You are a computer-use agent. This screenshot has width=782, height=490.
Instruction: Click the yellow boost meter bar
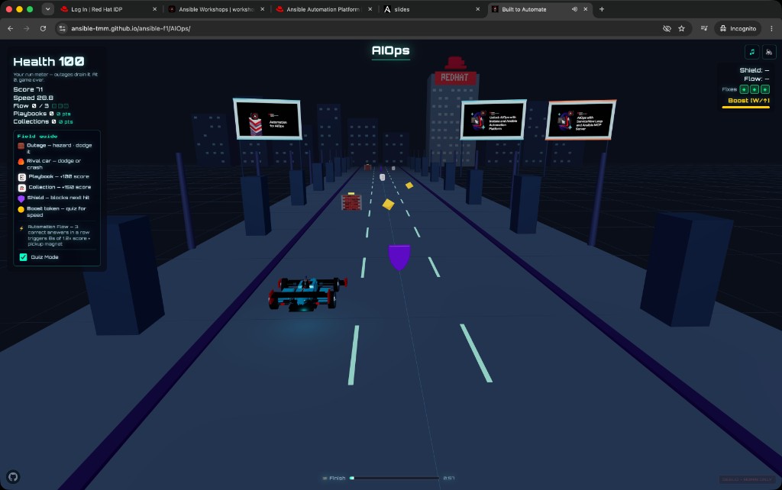coord(745,107)
